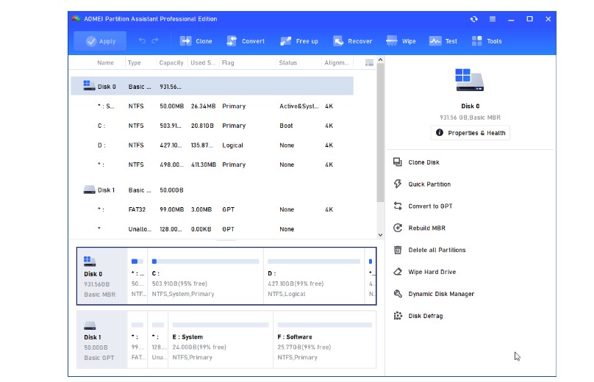Choose Dynamic Disk Manager operation text
594x382 pixels.
coord(441,294)
